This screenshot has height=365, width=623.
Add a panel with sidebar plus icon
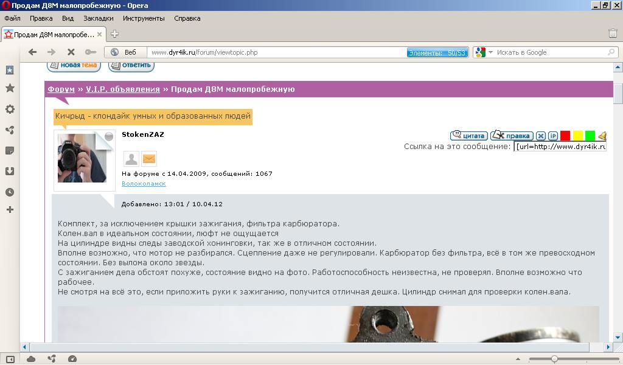10,209
